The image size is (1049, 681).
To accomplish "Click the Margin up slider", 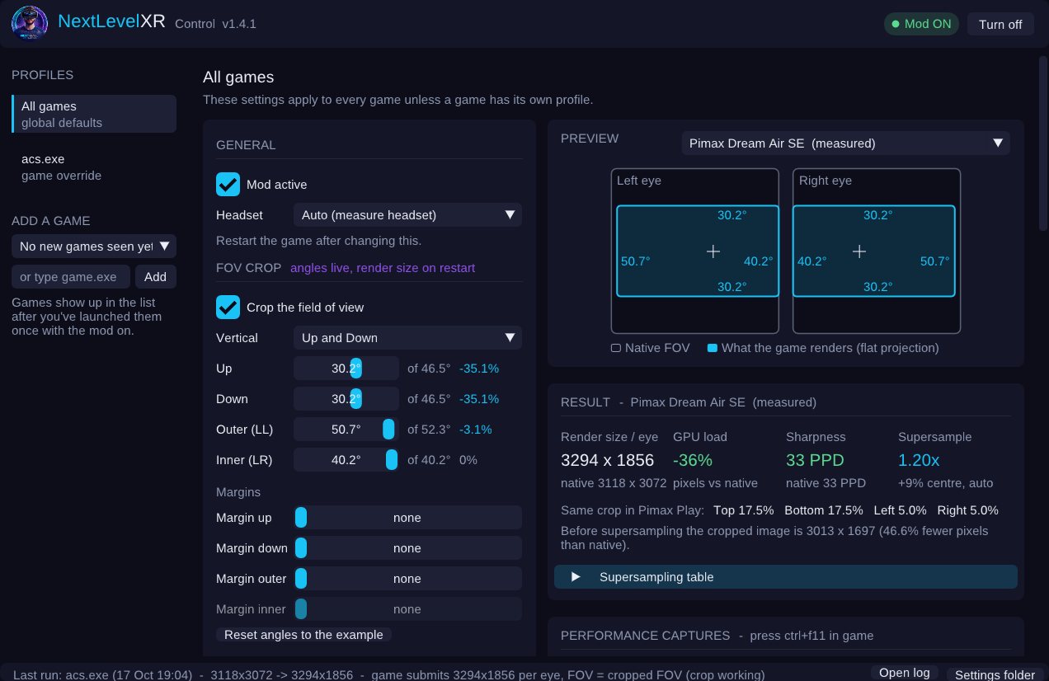I will point(407,518).
